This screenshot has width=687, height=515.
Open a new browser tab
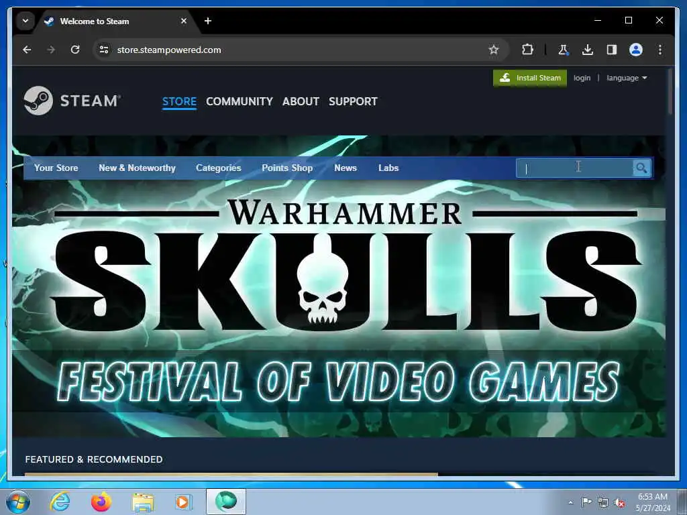coord(208,21)
